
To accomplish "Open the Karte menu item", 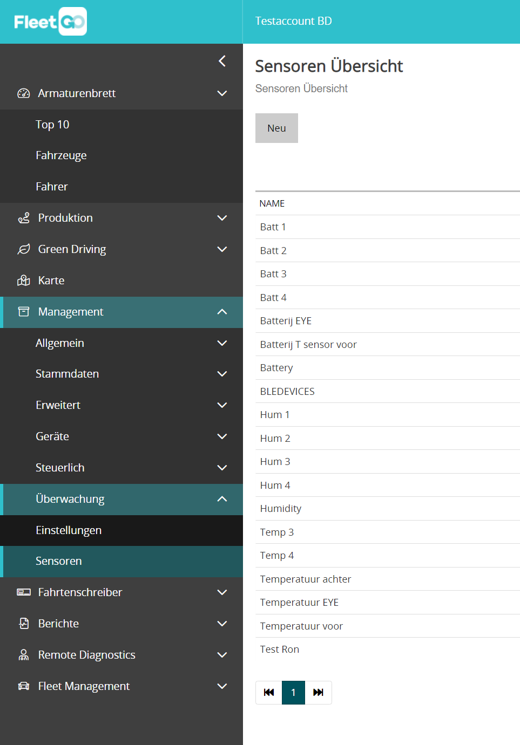I will [x=121, y=281].
